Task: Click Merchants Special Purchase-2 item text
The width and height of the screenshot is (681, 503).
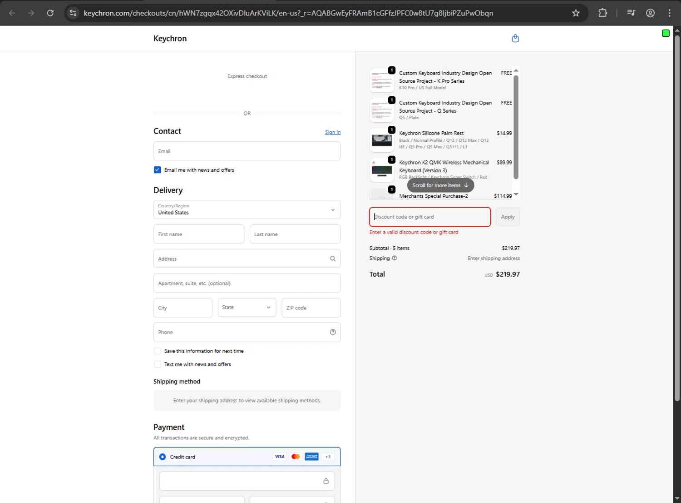Action: click(x=434, y=196)
